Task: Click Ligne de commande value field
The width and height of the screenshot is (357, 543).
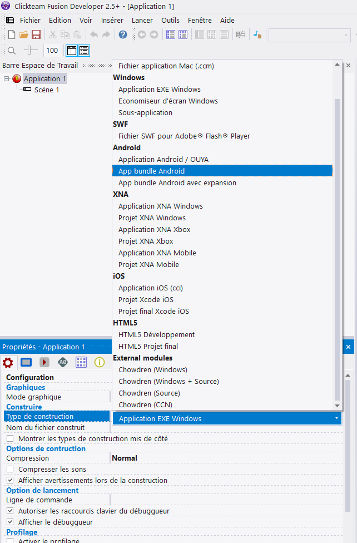Action: click(227, 500)
